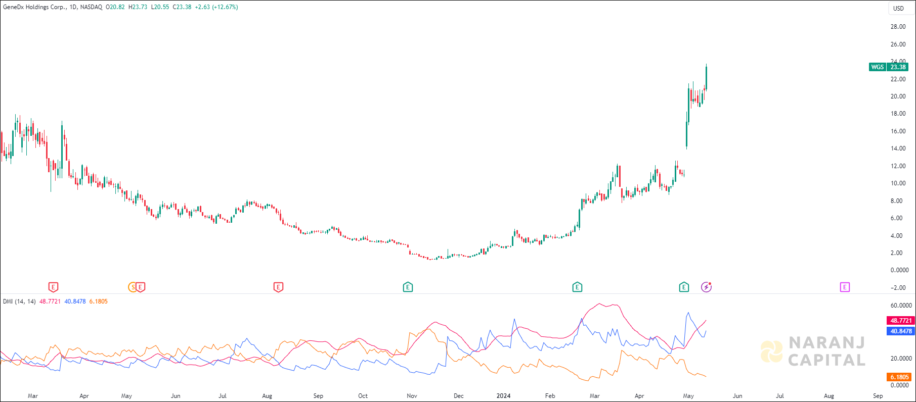Click the pink future earnings marker after Aug 2024
Image resolution: width=916 pixels, height=402 pixels.
click(845, 287)
